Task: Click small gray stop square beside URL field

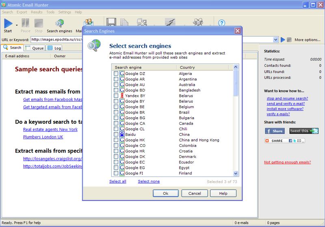Action: coord(289,39)
